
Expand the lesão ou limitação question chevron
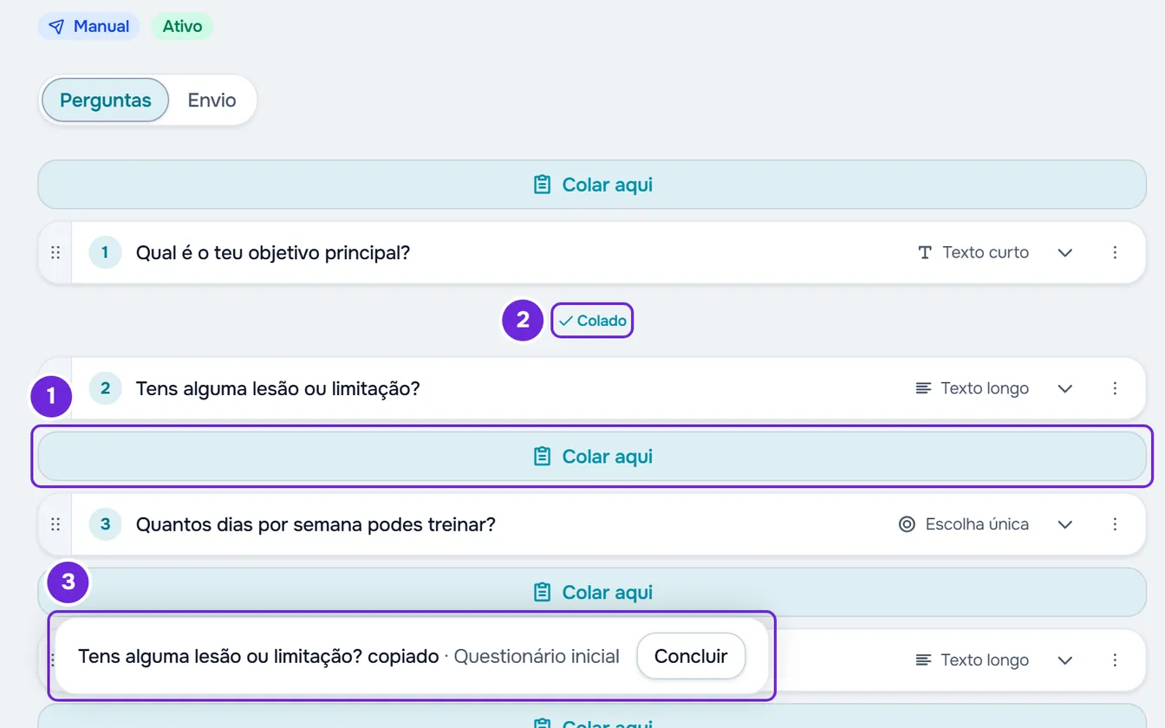pos(1065,388)
